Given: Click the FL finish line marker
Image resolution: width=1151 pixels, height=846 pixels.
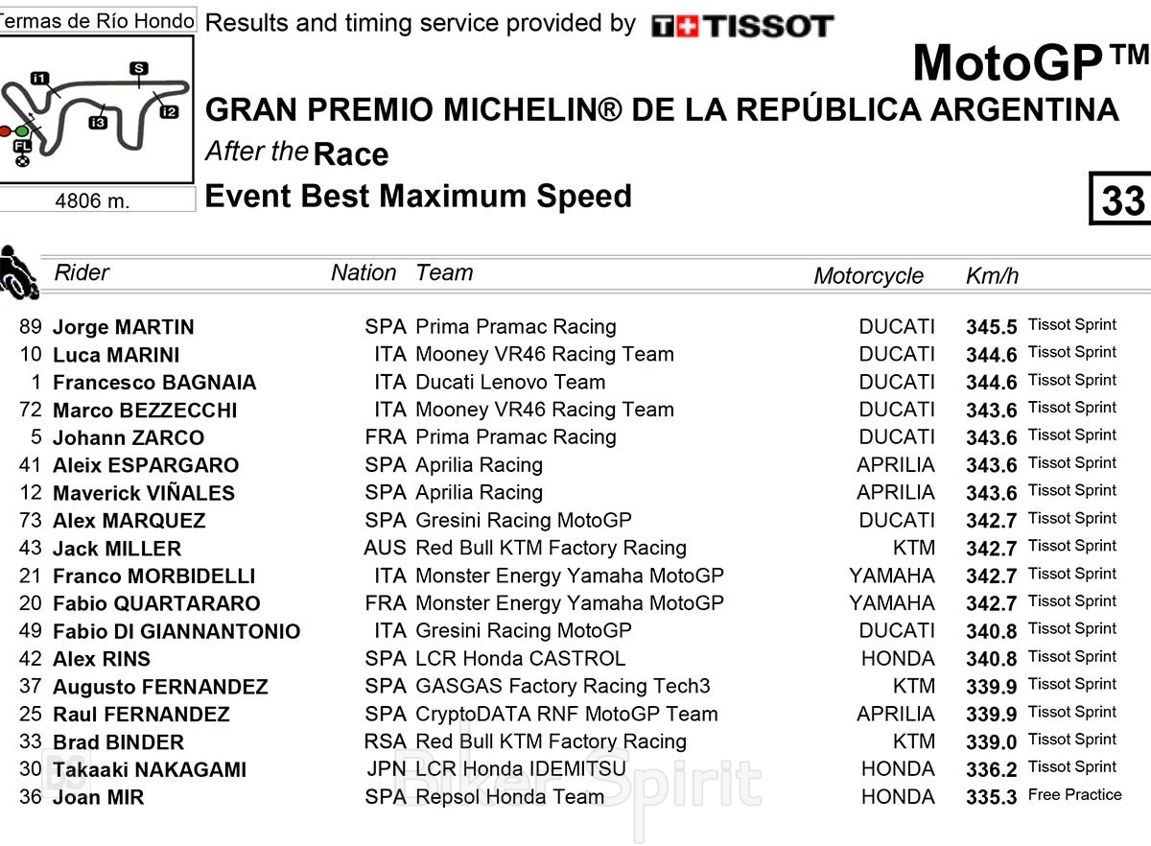Looking at the screenshot, I should coord(23,147).
